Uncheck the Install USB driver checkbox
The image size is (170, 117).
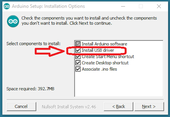[78, 51]
